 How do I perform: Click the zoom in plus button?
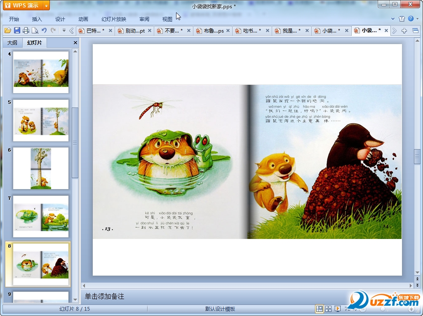tap(411, 309)
